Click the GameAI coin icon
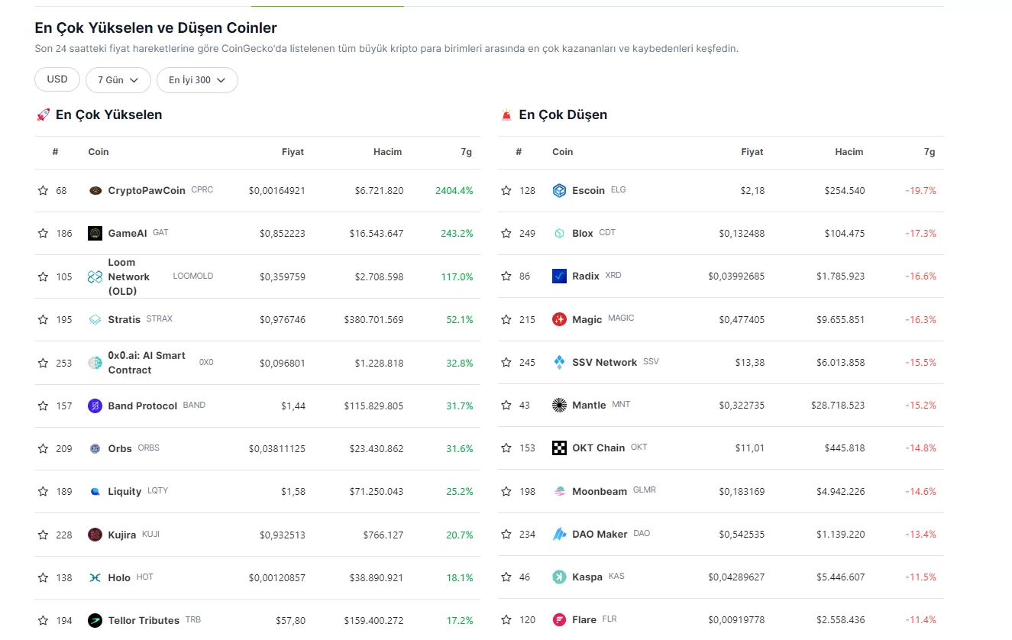 tap(95, 234)
